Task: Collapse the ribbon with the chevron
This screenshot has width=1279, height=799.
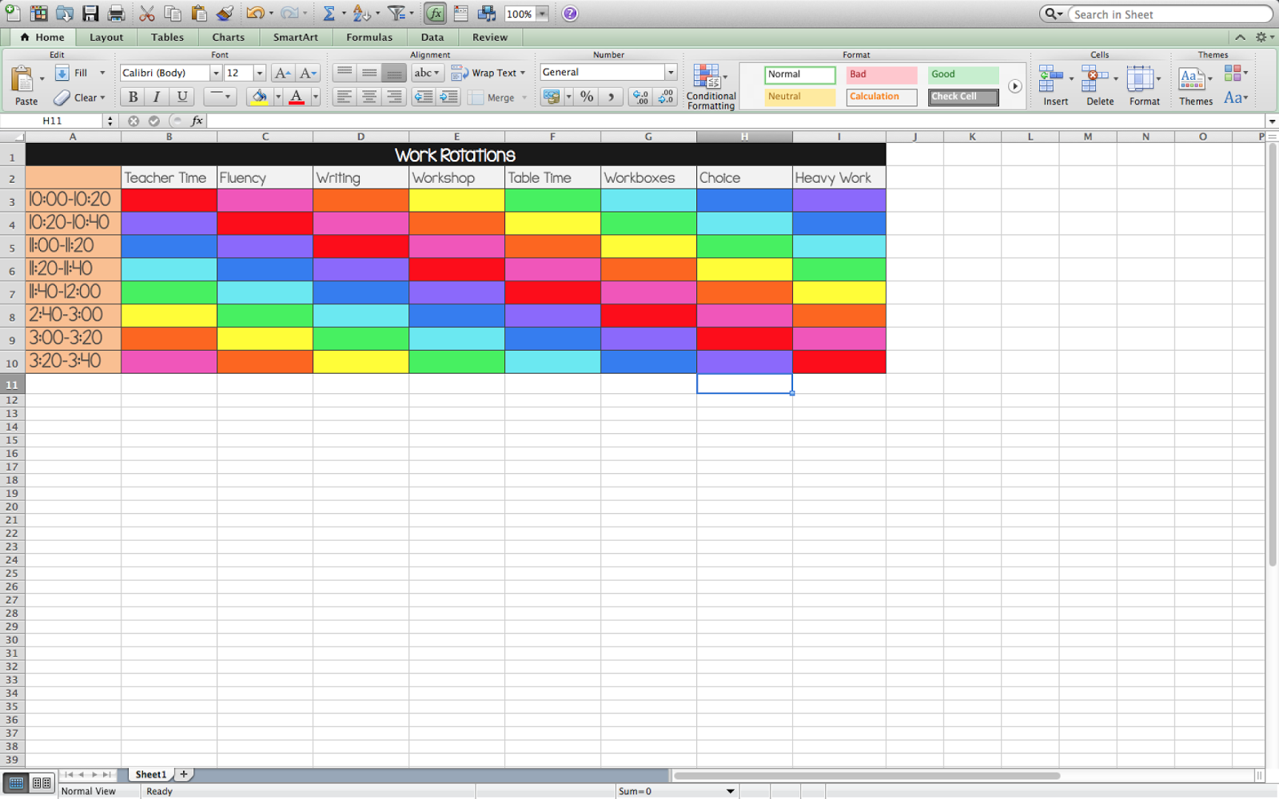Action: point(1240,38)
